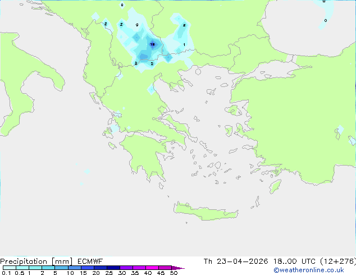Select the 25–30 mm legend color swatch
This screenshot has width=356, height=275.
(113, 268)
